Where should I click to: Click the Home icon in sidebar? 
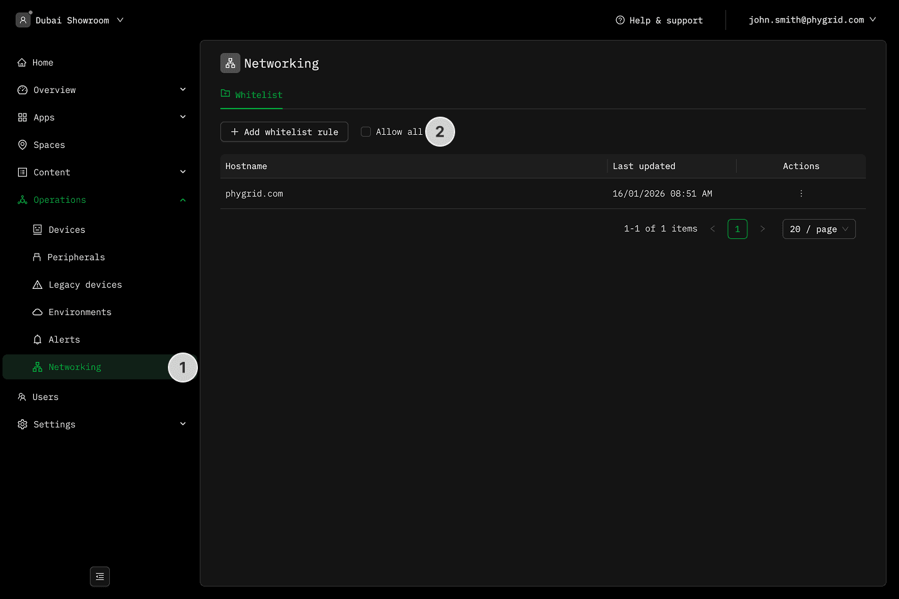(x=22, y=62)
